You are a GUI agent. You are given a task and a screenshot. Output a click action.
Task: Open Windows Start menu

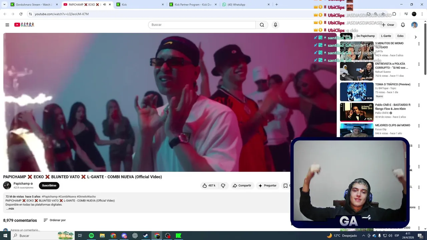pos(5,236)
